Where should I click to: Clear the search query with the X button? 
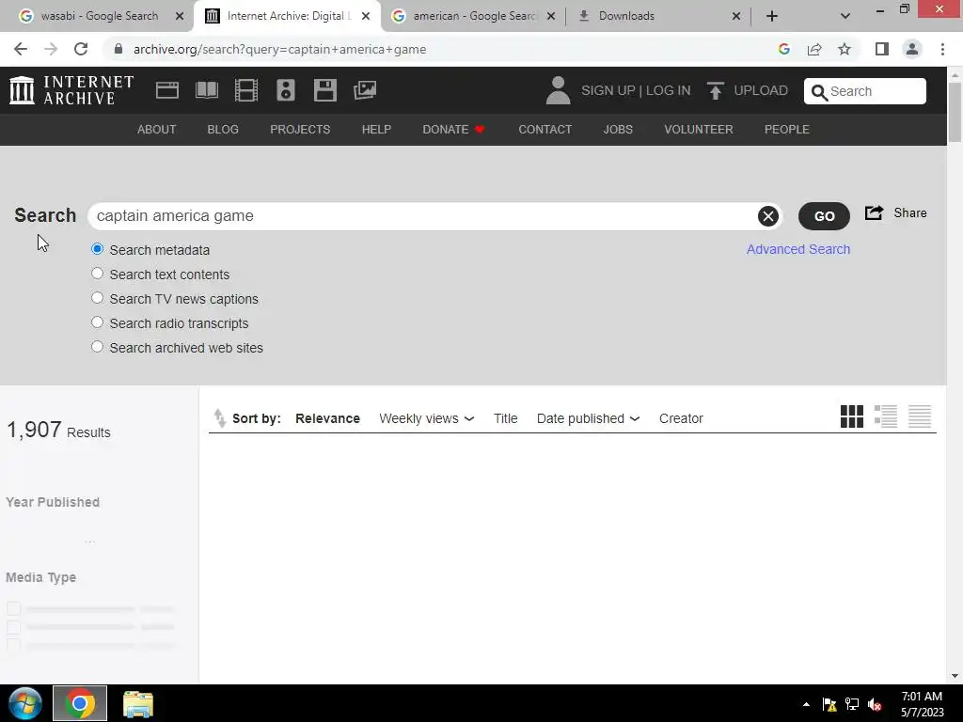tap(767, 216)
